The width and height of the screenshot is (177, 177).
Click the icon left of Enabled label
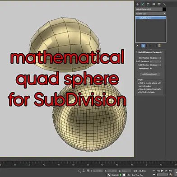109,175
